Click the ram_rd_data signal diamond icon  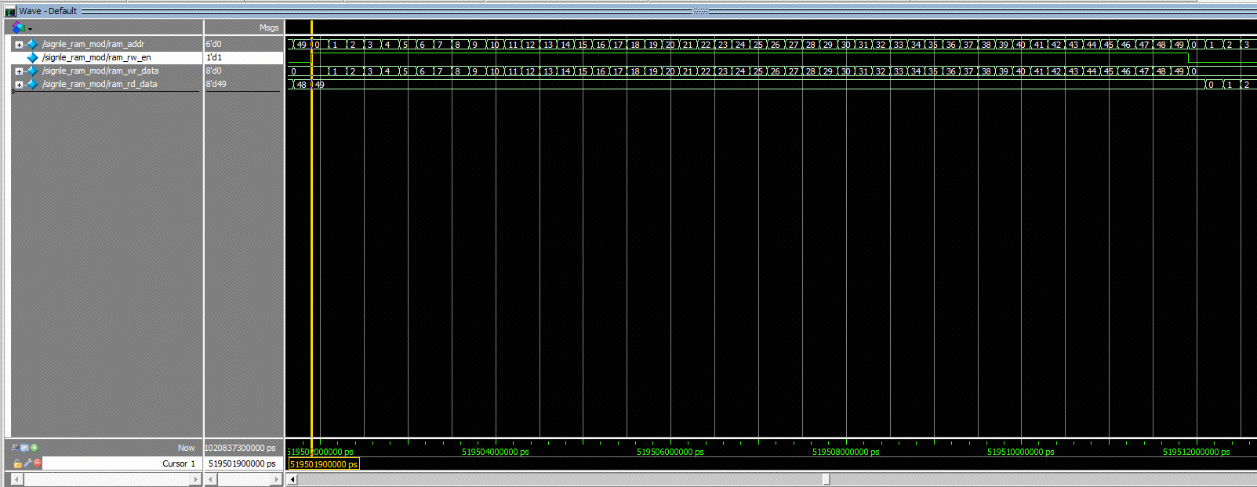tap(32, 85)
